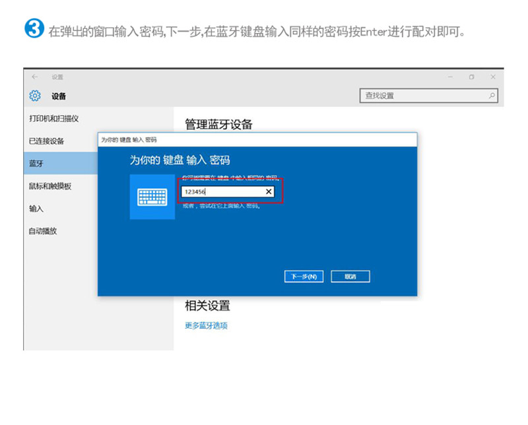Viewport: 528px width, 425px height.
Task: Click the 取消 button in the dialog
Action: (350, 277)
